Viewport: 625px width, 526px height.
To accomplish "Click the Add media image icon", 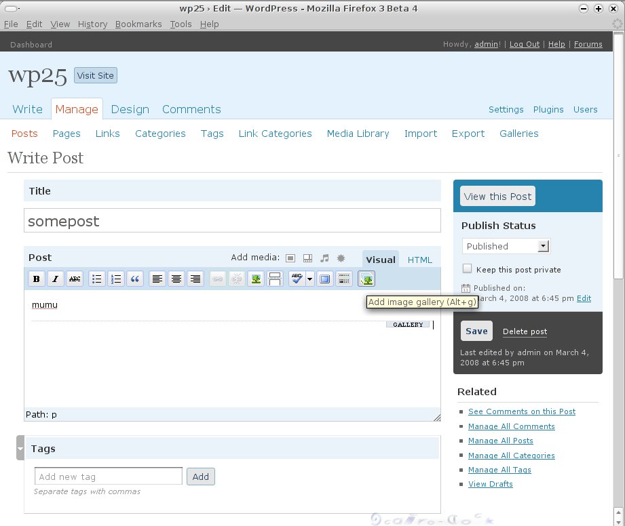I will click(x=290, y=258).
